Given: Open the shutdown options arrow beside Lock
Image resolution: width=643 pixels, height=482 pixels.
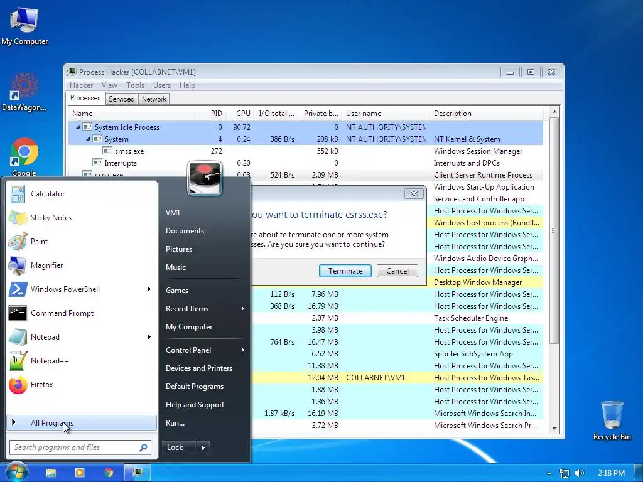Looking at the screenshot, I should (203, 447).
